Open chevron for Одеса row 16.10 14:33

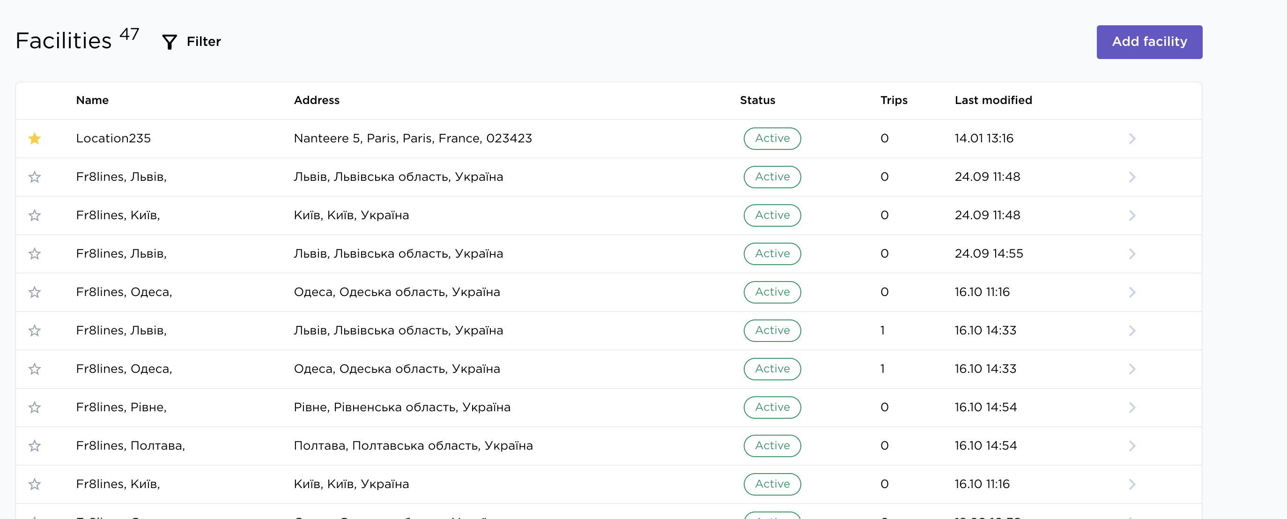point(1132,369)
